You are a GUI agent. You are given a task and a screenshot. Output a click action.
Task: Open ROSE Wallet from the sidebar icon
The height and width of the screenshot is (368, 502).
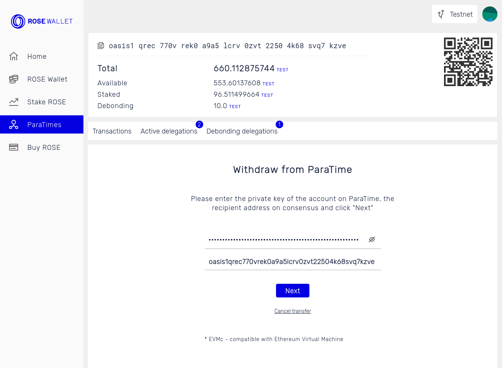[14, 79]
